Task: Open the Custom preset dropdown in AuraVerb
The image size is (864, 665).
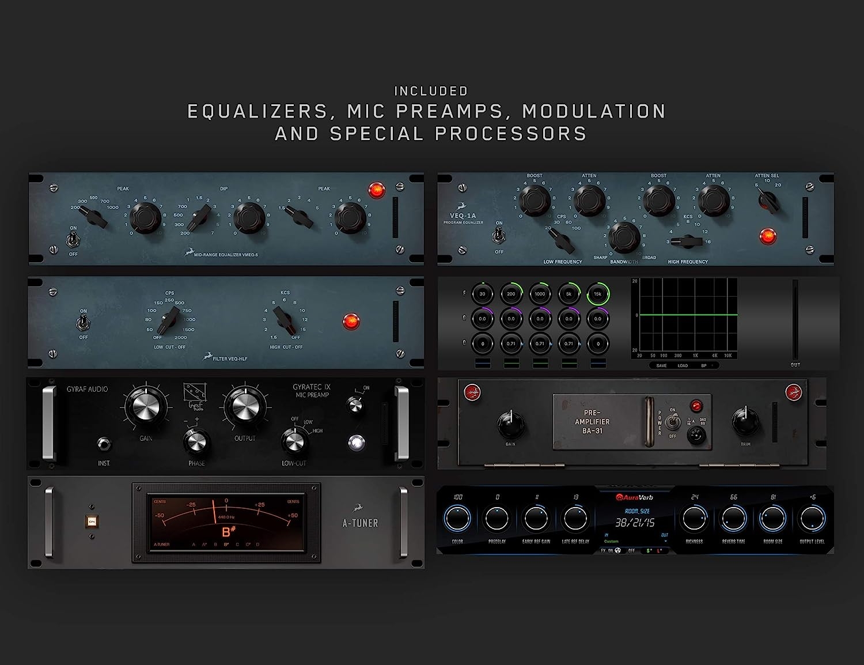Action: click(635, 542)
